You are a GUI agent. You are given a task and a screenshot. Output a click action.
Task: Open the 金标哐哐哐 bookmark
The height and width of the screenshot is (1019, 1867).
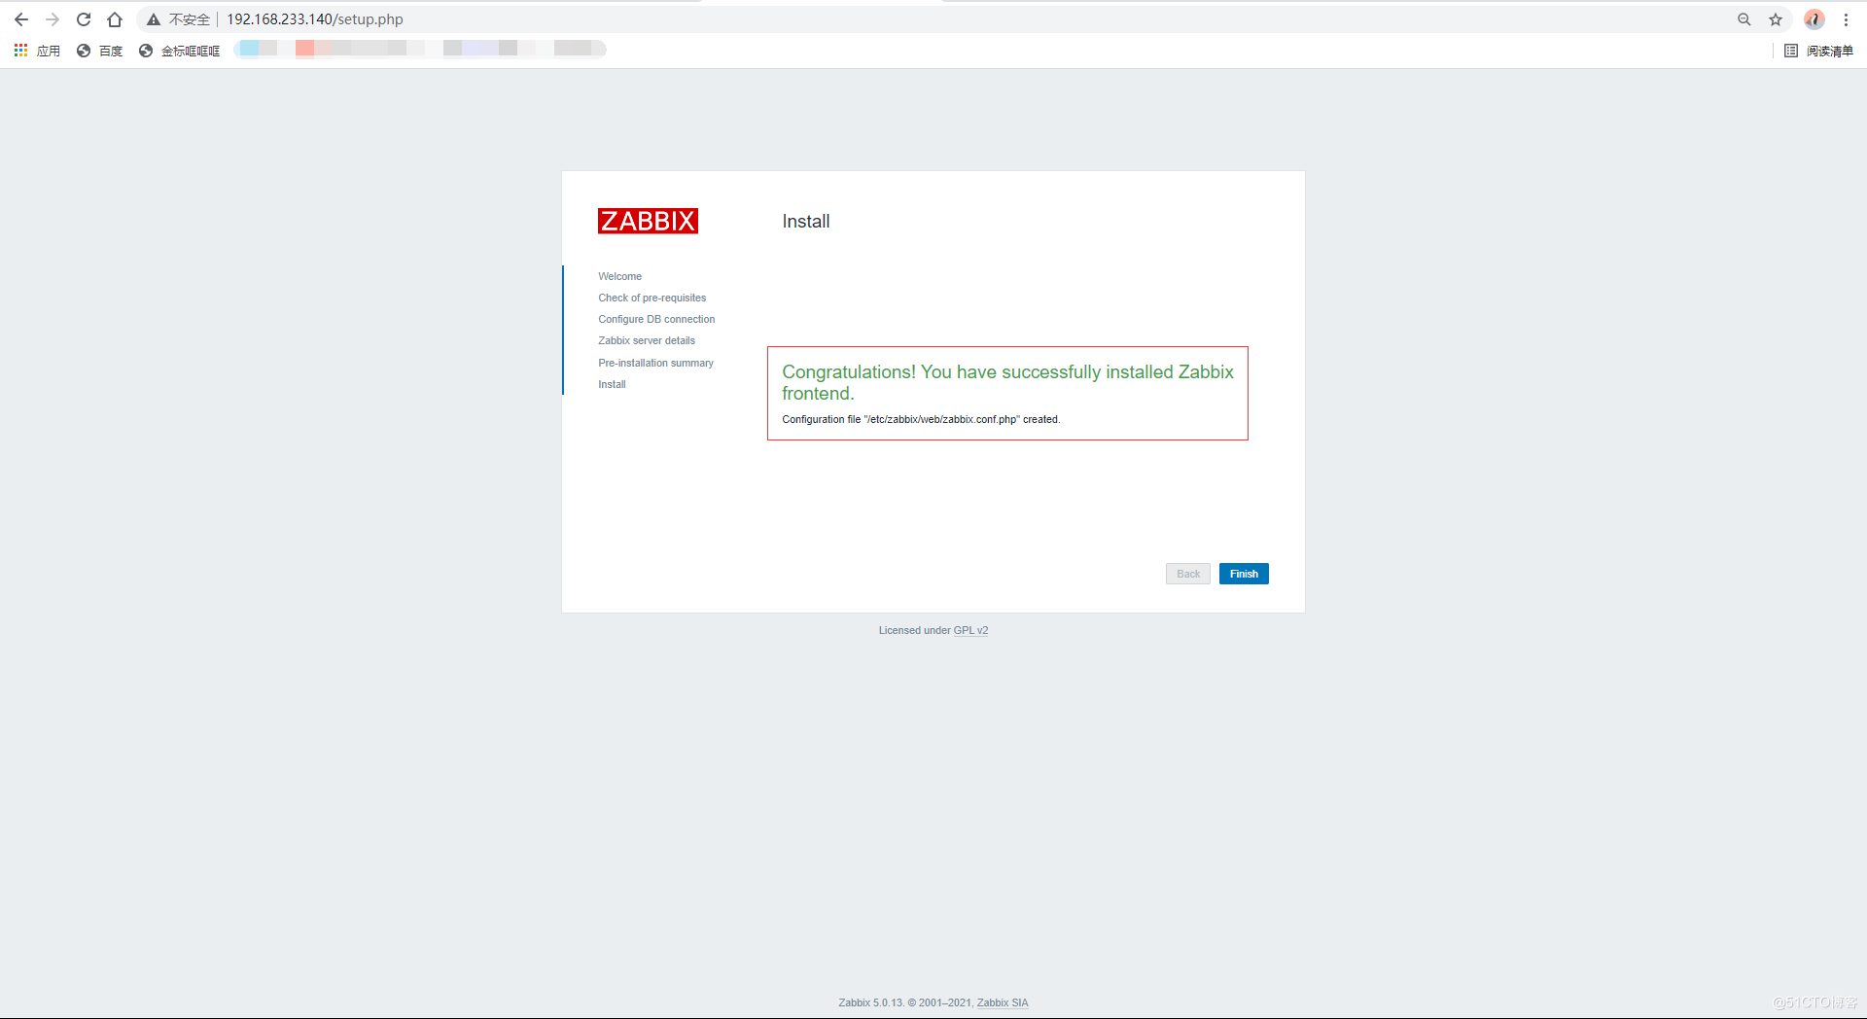pos(180,51)
